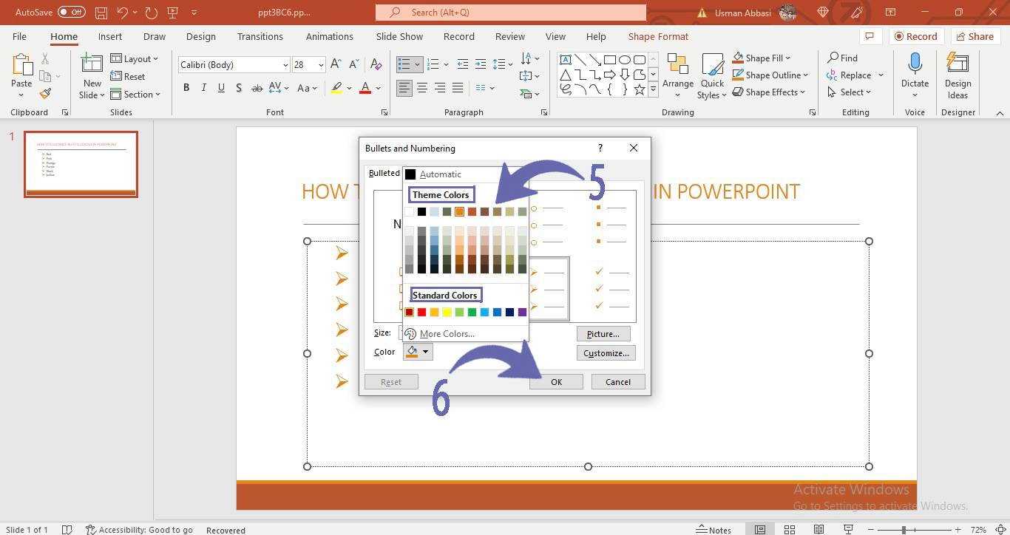Expand the Section dropdown
This screenshot has height=535, width=1010.
135,95
